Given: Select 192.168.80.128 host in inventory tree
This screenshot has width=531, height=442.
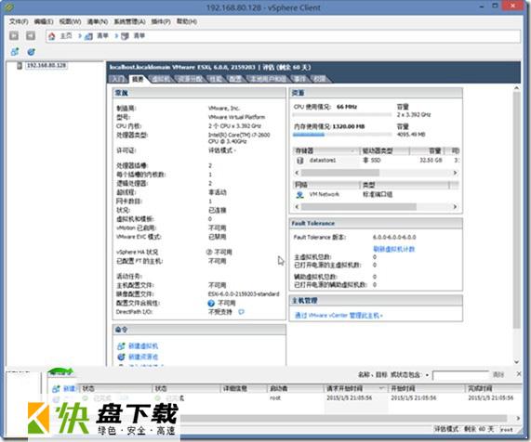Looking at the screenshot, I should (x=46, y=65).
